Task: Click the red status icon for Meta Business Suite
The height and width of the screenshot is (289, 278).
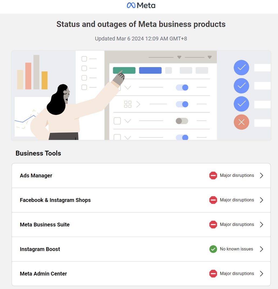Action: (x=213, y=225)
